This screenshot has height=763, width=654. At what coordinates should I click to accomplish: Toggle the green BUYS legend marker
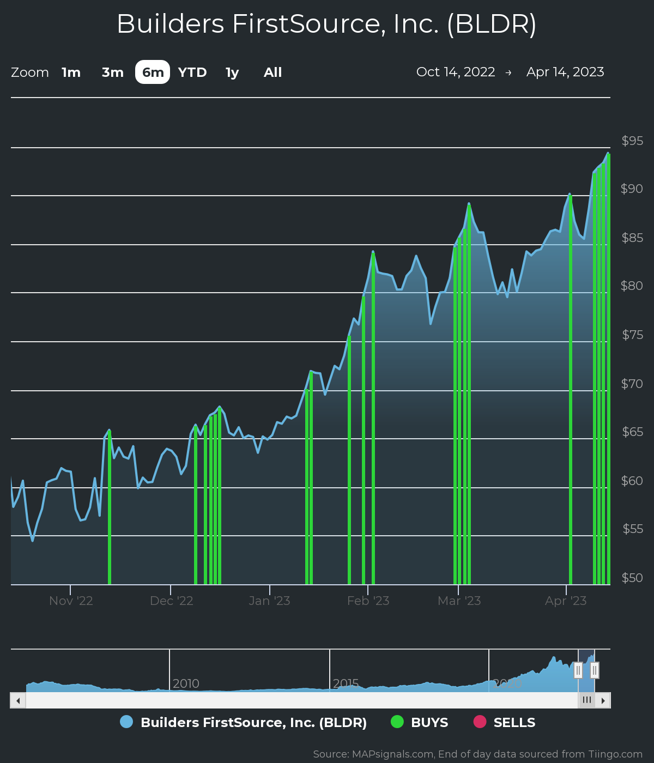coord(397,722)
